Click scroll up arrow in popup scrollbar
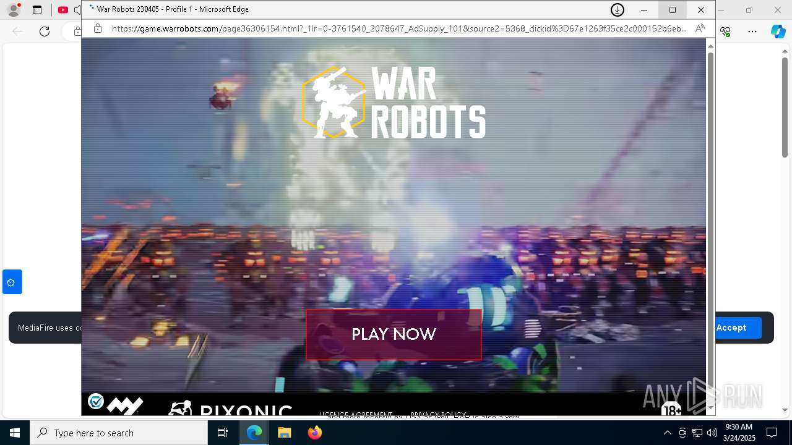The height and width of the screenshot is (445, 792). click(x=710, y=46)
